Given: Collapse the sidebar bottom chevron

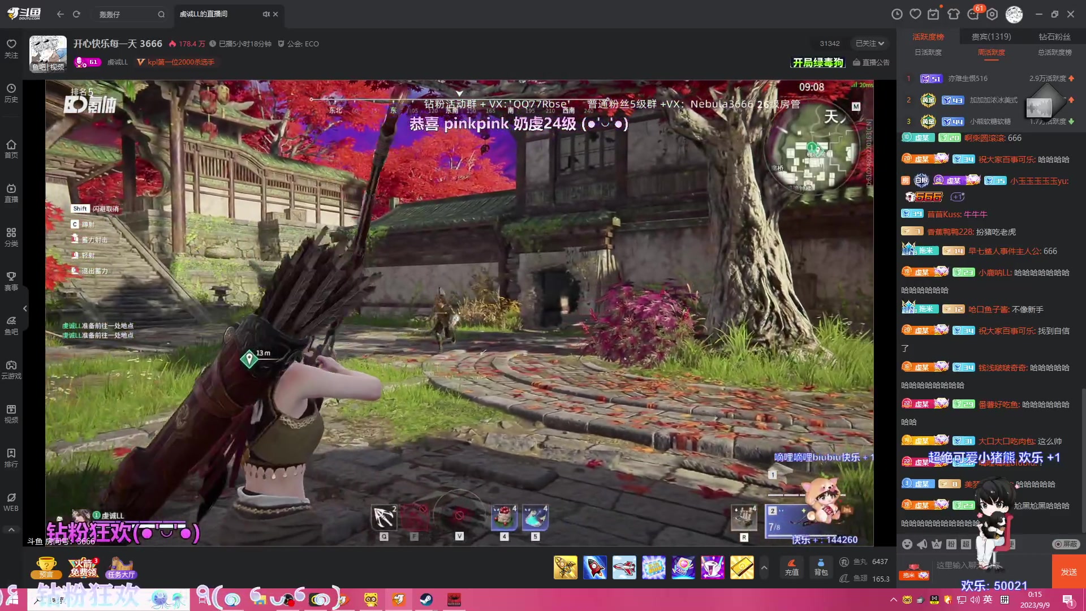Looking at the screenshot, I should (11, 530).
